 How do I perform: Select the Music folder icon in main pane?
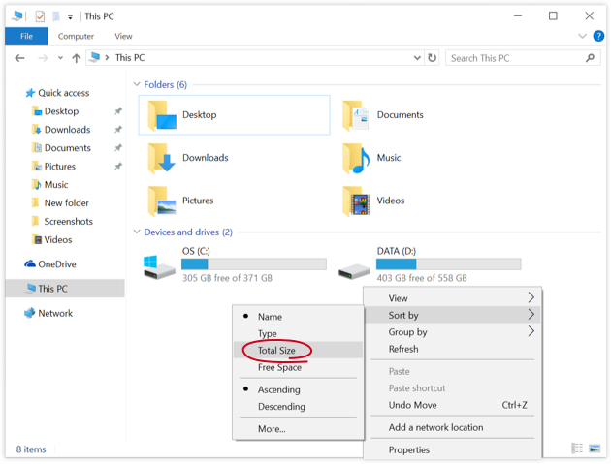(x=356, y=158)
